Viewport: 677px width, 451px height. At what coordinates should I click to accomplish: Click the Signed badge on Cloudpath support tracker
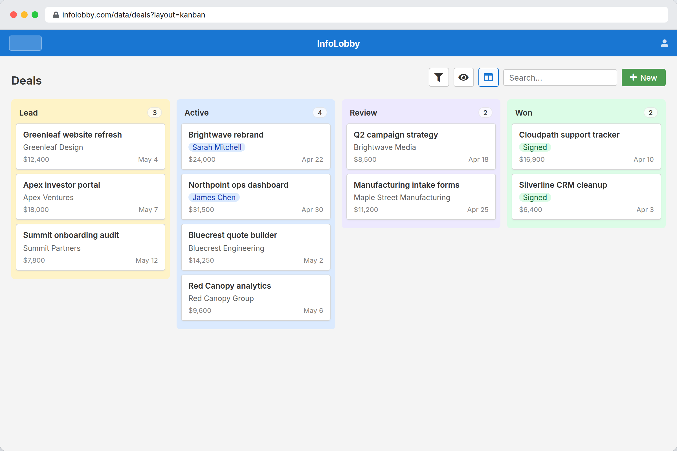pyautogui.click(x=534, y=147)
